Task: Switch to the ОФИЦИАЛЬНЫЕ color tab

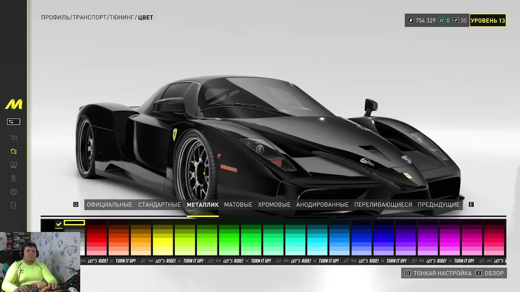Action: click(x=110, y=205)
